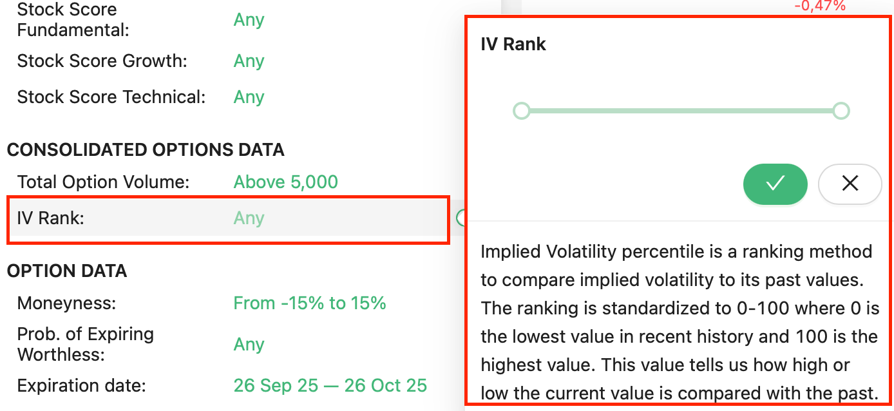This screenshot has width=894, height=411.
Task: Open Total Option Volume Above 5,000 filter
Action: [x=285, y=182]
